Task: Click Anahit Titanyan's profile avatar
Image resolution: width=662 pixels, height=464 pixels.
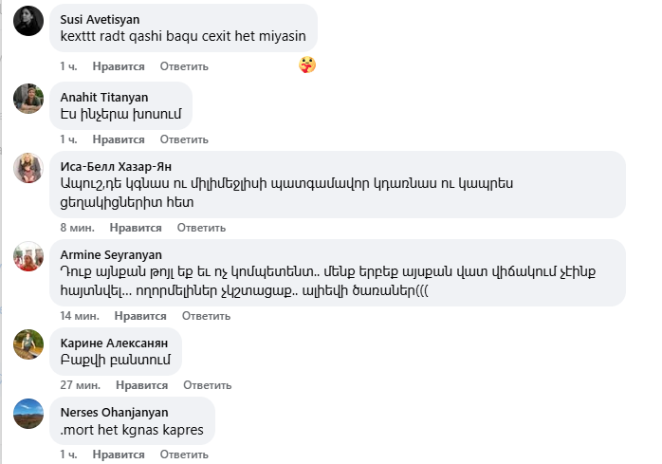Action: (28, 98)
